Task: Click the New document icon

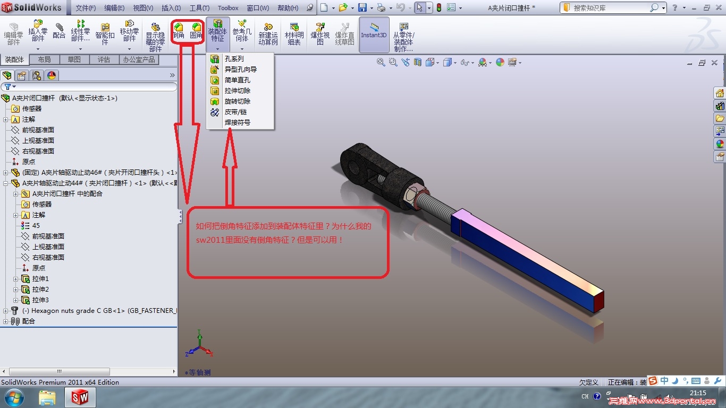Action: [324, 8]
